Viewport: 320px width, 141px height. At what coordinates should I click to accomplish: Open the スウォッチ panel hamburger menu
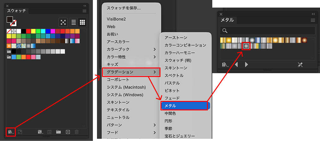click(84, 11)
